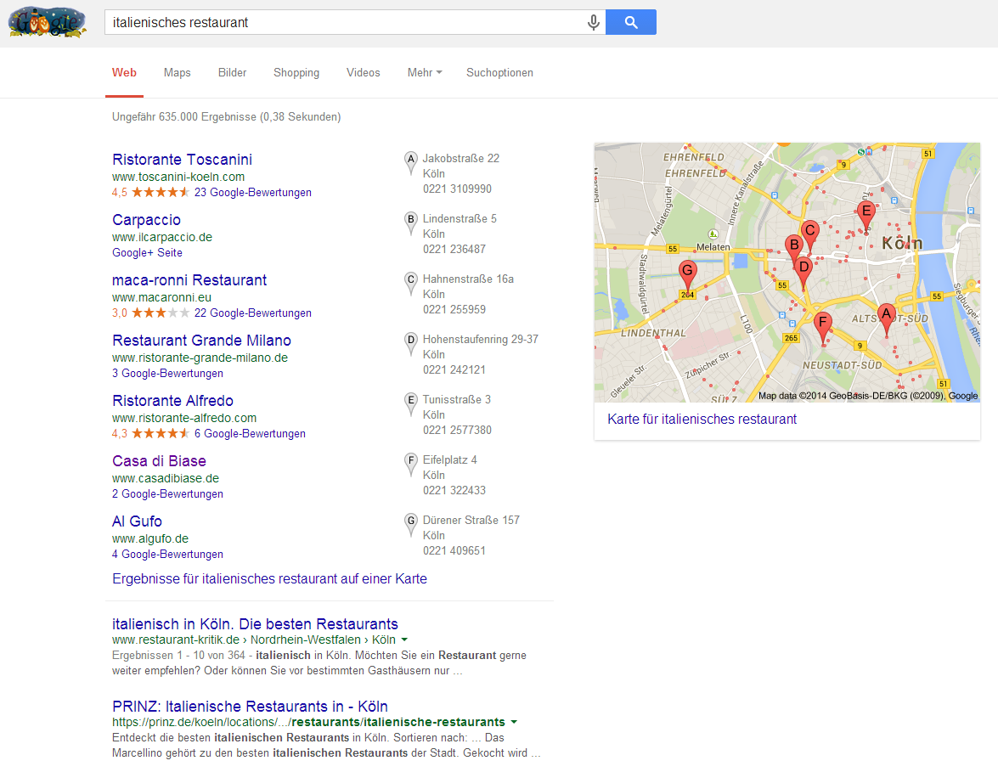Image resolution: width=998 pixels, height=772 pixels.
Task: Click the microphone voice search icon
Action: coord(594,23)
